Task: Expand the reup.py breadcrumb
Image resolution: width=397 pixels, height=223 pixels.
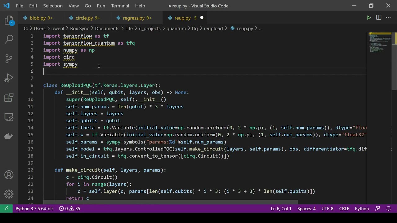Action: pos(242,28)
